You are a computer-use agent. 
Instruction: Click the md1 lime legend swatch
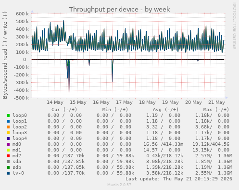click(x=8, y=150)
